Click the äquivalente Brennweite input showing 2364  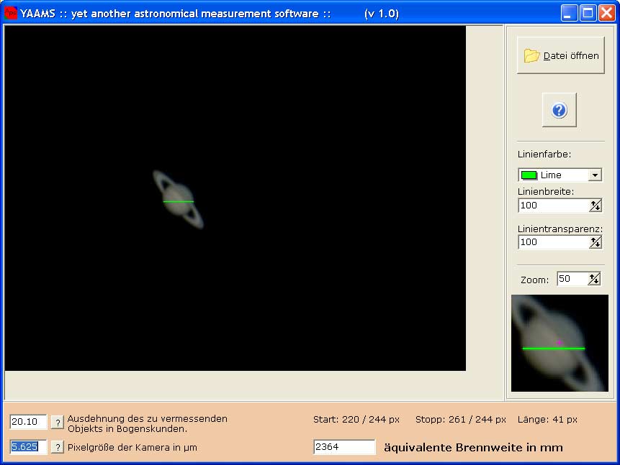point(343,446)
